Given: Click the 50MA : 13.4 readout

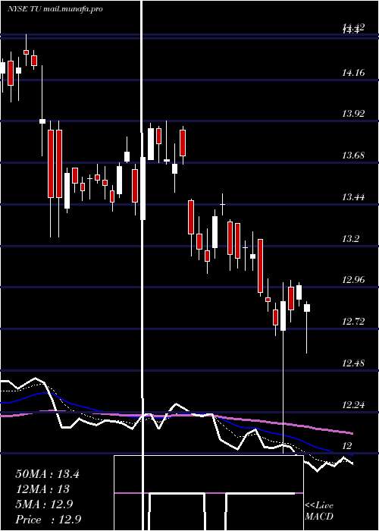Looking at the screenshot, I should point(47,474).
